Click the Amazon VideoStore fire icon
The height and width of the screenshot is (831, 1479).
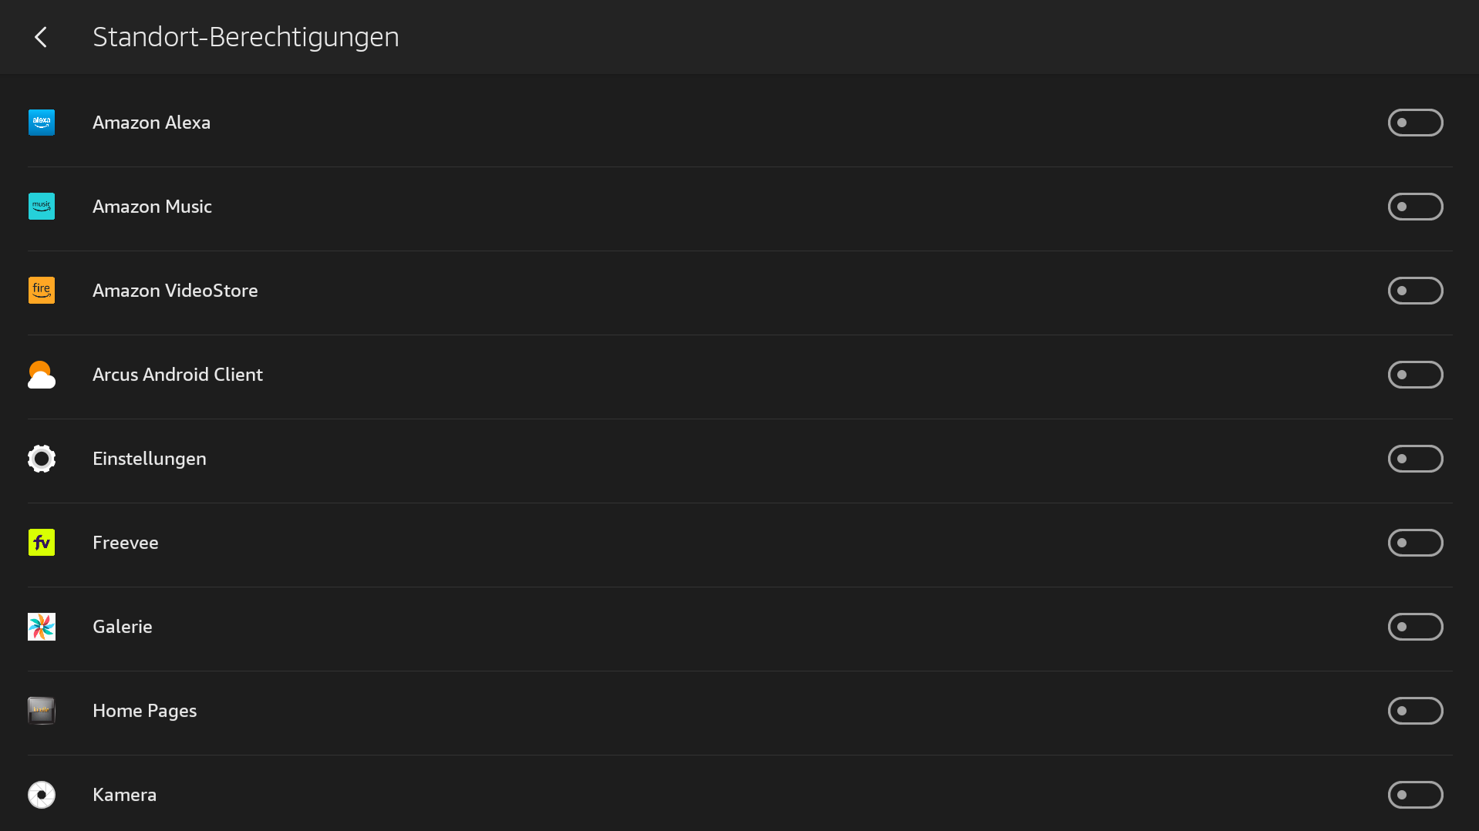tap(42, 291)
